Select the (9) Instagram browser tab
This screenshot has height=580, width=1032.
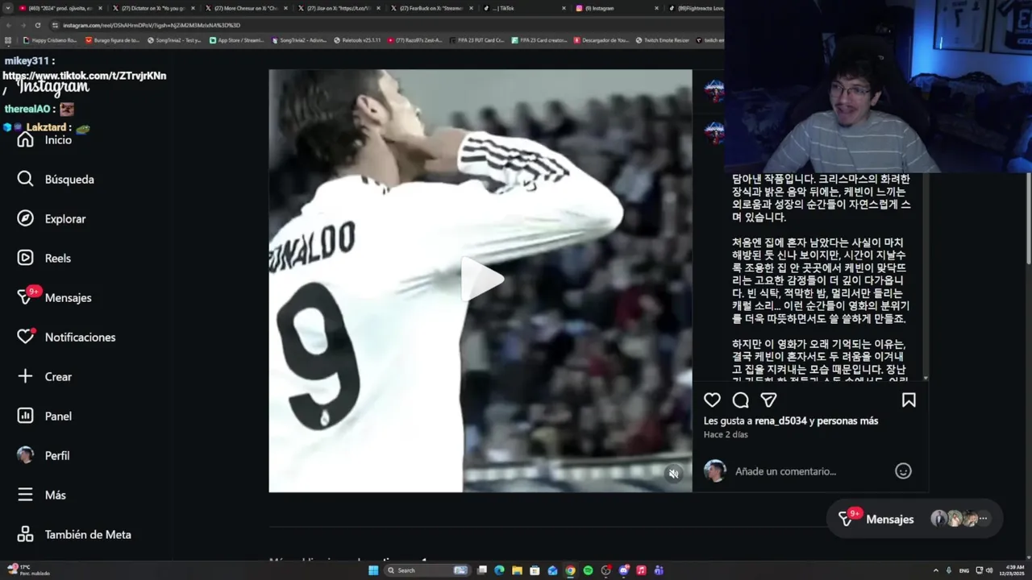tap(617, 8)
